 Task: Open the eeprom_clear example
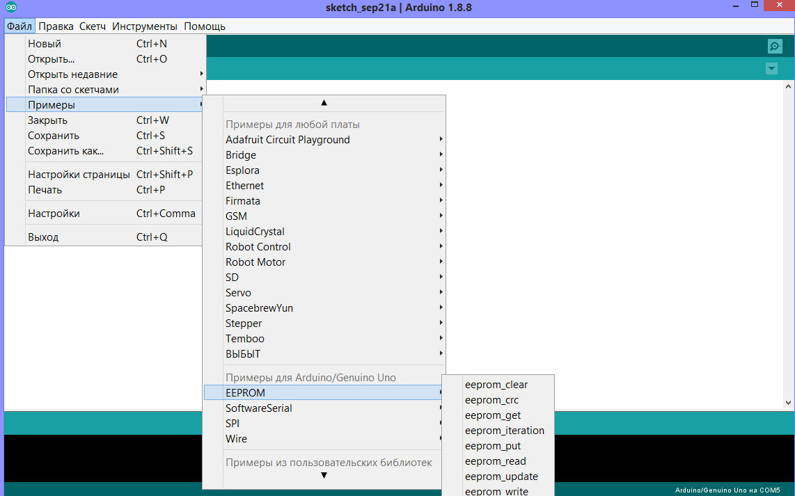pos(498,385)
